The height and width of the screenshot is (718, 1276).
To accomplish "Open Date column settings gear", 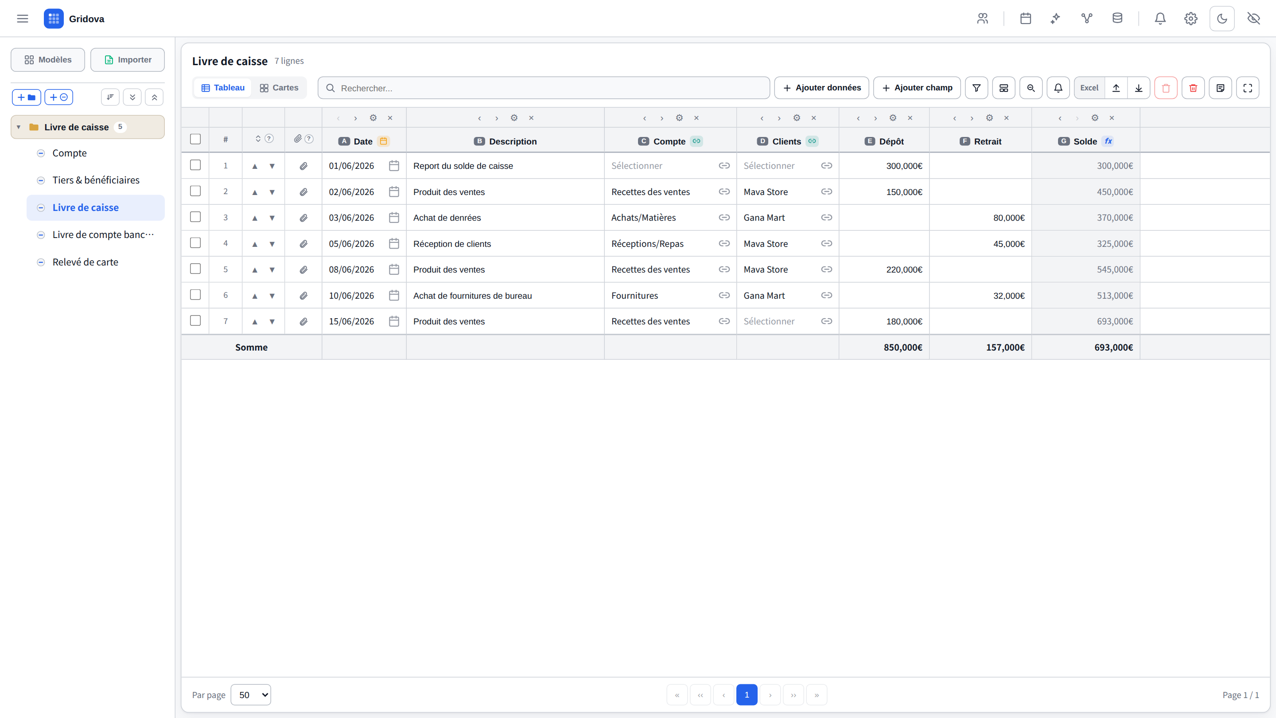I will click(373, 118).
